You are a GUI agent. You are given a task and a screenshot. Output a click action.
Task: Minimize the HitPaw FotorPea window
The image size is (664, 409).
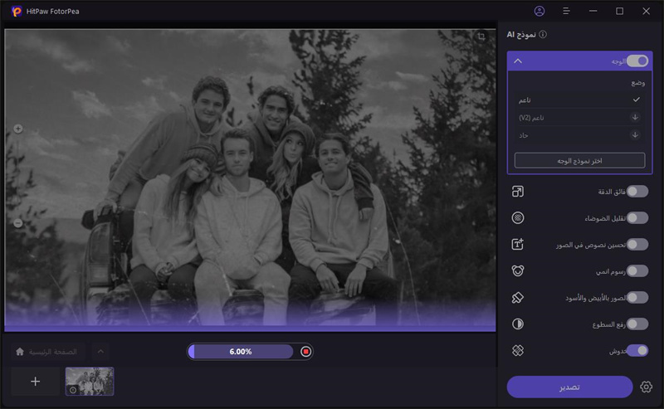pyautogui.click(x=593, y=12)
